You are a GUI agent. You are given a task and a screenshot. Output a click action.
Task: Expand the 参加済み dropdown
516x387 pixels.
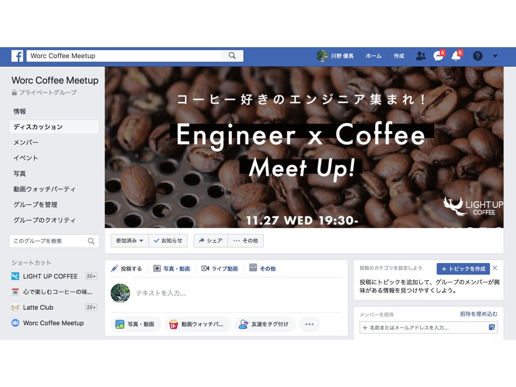(x=130, y=240)
